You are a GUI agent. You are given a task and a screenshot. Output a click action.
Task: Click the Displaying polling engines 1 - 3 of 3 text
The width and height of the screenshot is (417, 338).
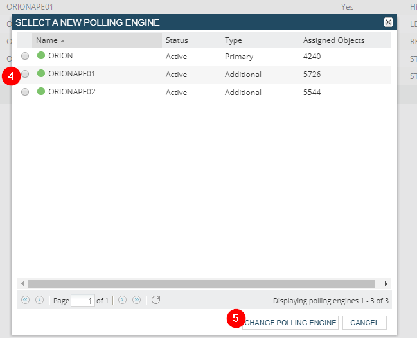pyautogui.click(x=330, y=301)
